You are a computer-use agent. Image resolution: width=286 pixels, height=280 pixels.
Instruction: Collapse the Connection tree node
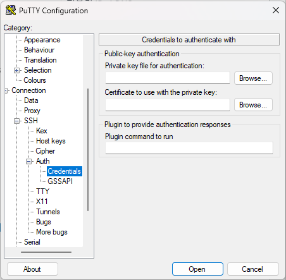click(6, 90)
